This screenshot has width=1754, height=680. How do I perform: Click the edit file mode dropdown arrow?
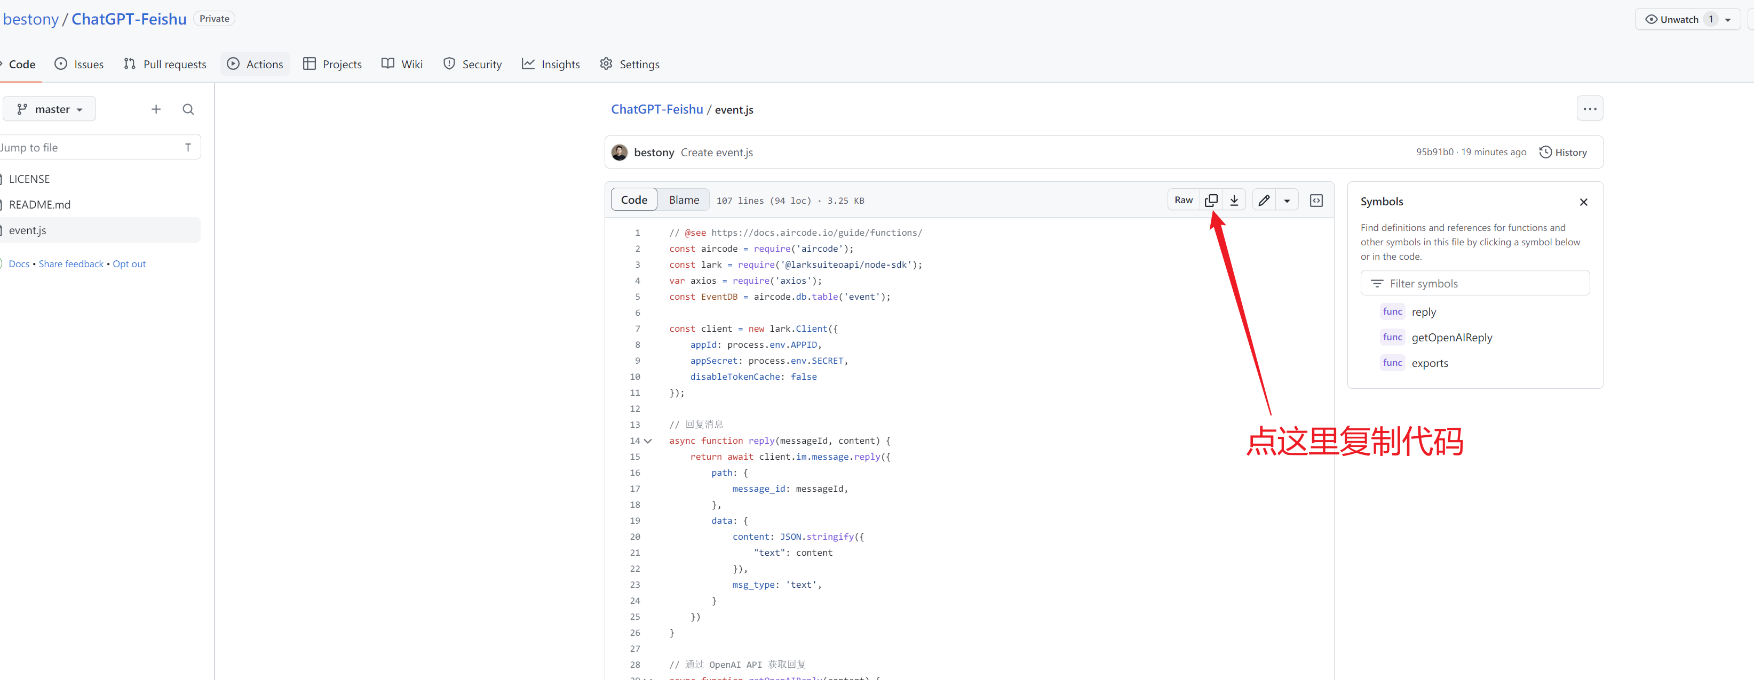[x=1287, y=199]
